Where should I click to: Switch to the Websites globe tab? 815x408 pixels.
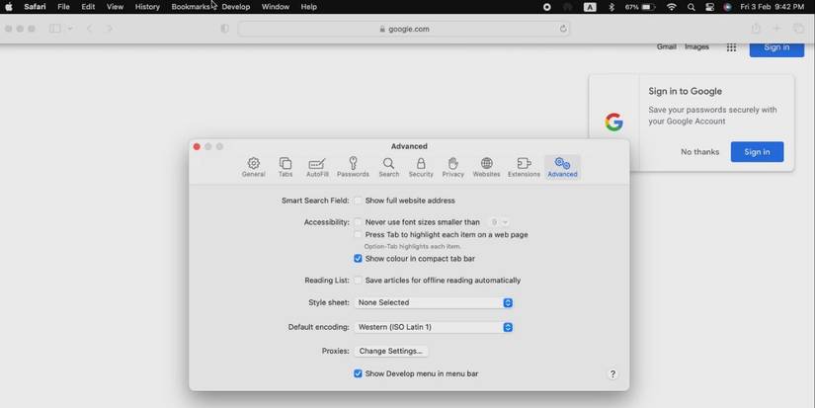click(486, 167)
